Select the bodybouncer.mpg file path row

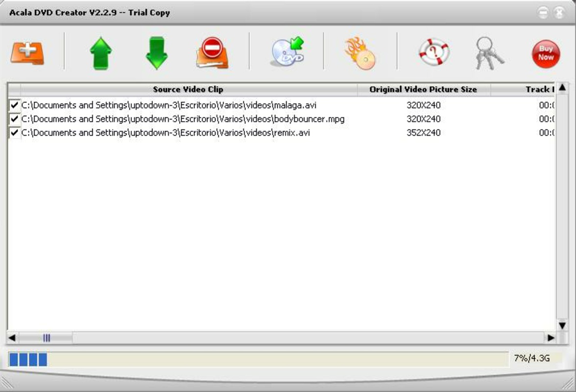click(x=183, y=119)
